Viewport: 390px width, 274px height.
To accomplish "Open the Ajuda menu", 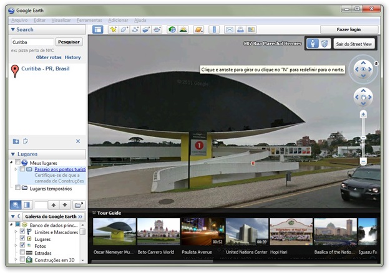I will click(140, 21).
